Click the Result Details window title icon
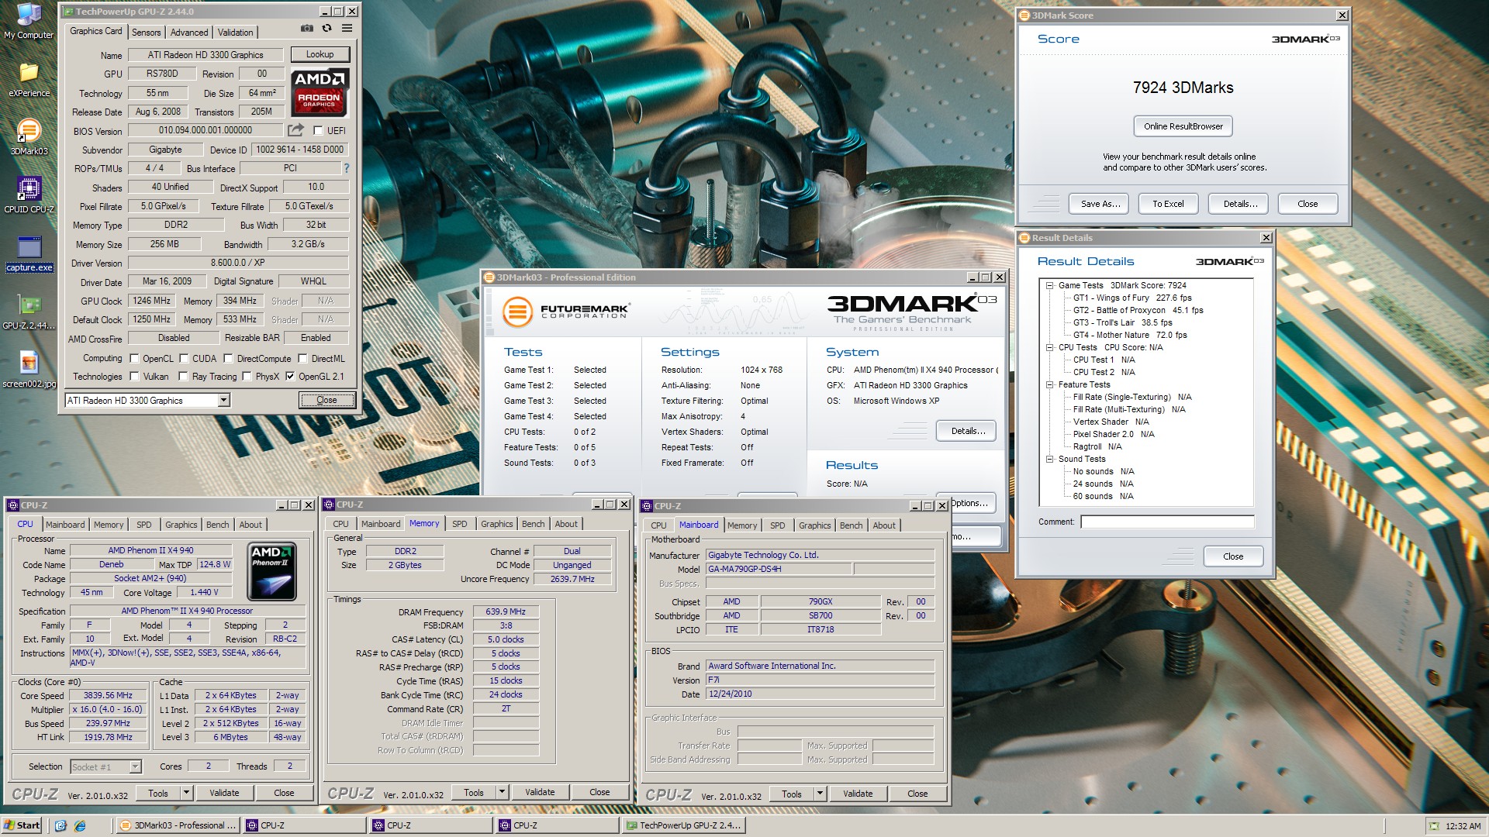Image resolution: width=1489 pixels, height=837 pixels. click(x=1024, y=238)
